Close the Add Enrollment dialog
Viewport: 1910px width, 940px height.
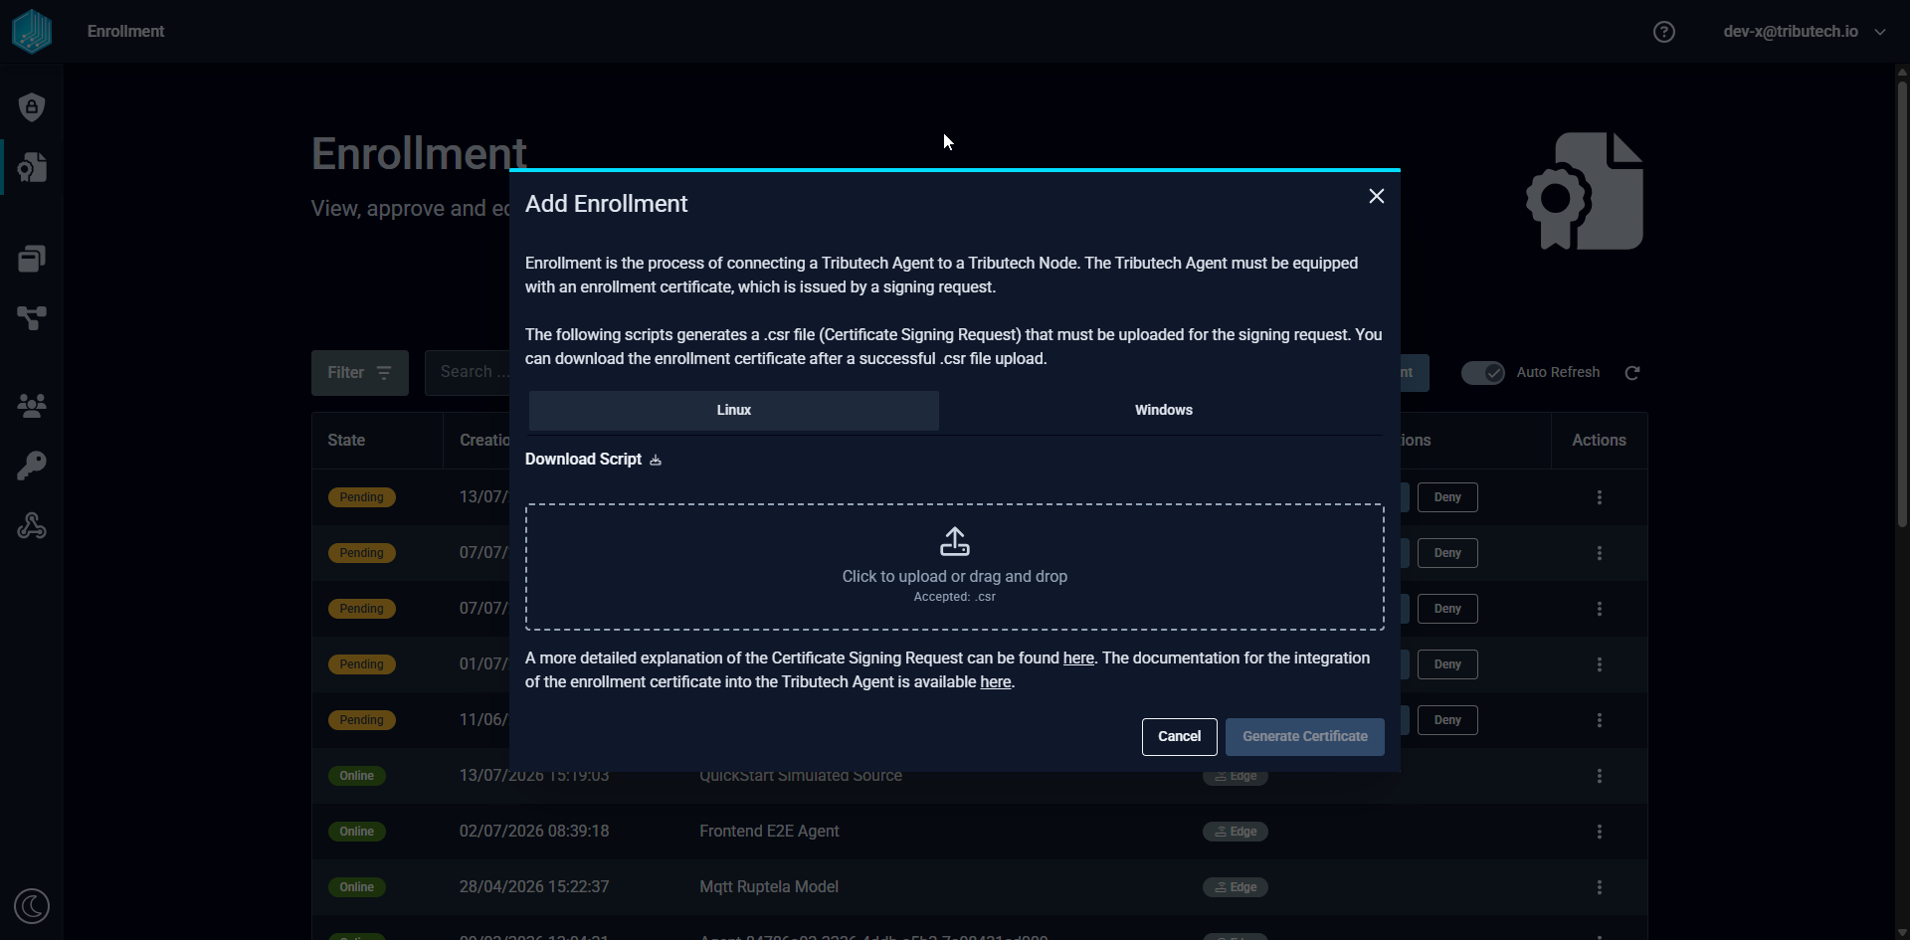pos(1377,196)
